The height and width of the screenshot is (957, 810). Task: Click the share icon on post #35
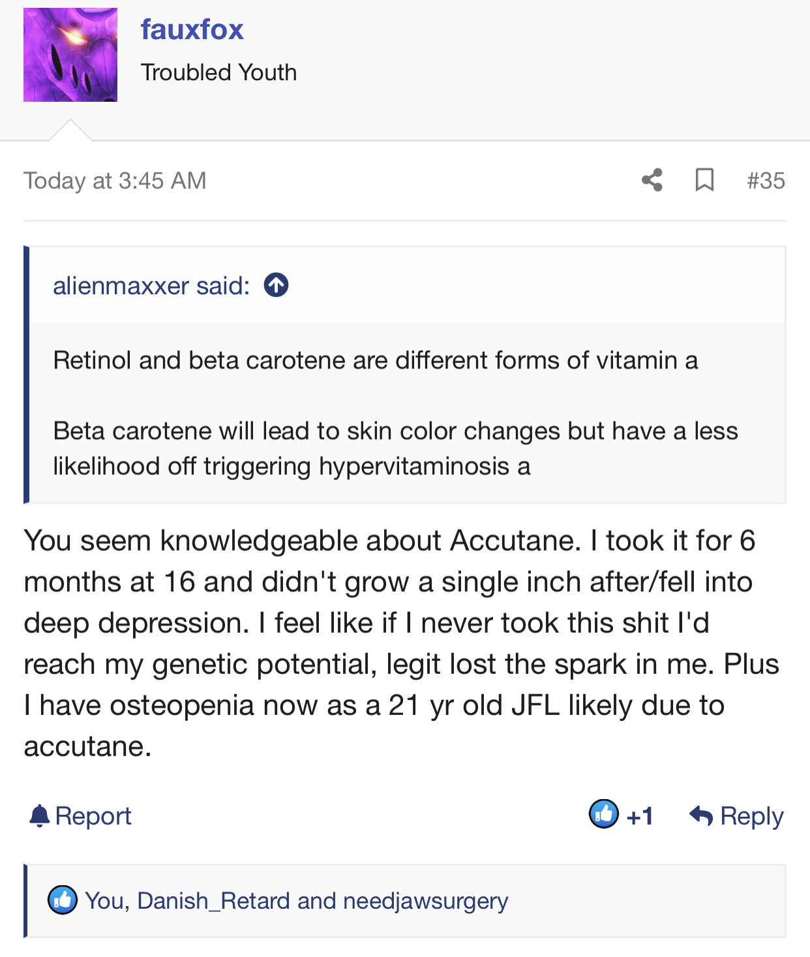tap(652, 180)
